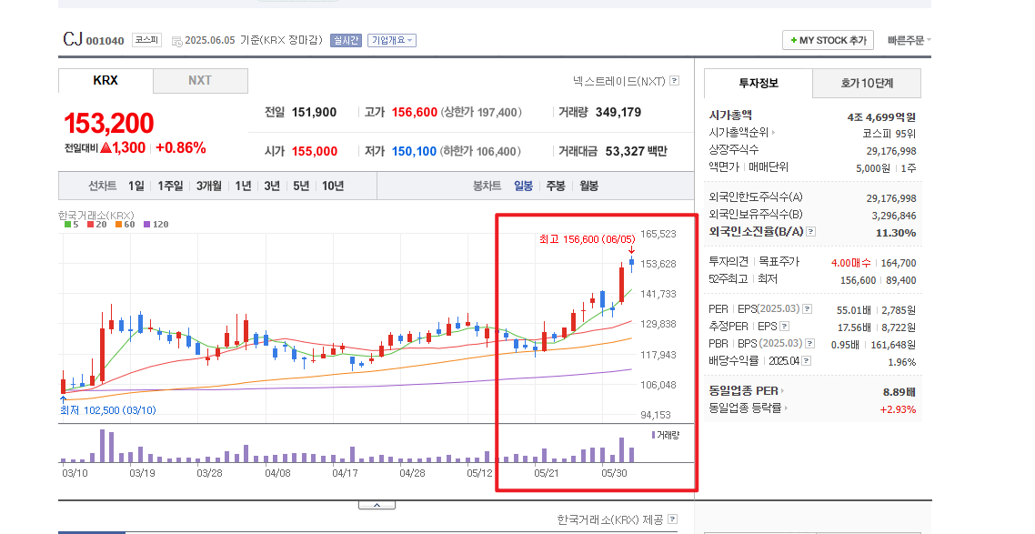Open the PER(2025.03) tooltip icon
The image size is (1035, 534).
[807, 309]
